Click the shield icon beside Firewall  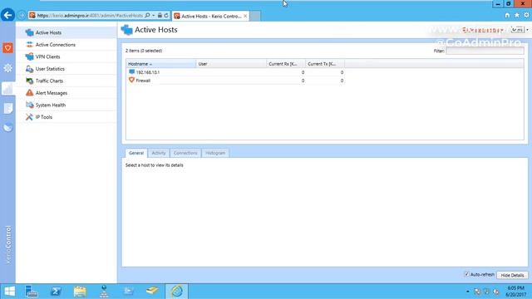pyautogui.click(x=131, y=80)
